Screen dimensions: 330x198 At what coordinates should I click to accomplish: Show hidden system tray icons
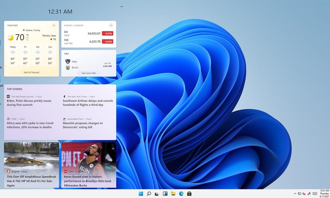pos(295,194)
